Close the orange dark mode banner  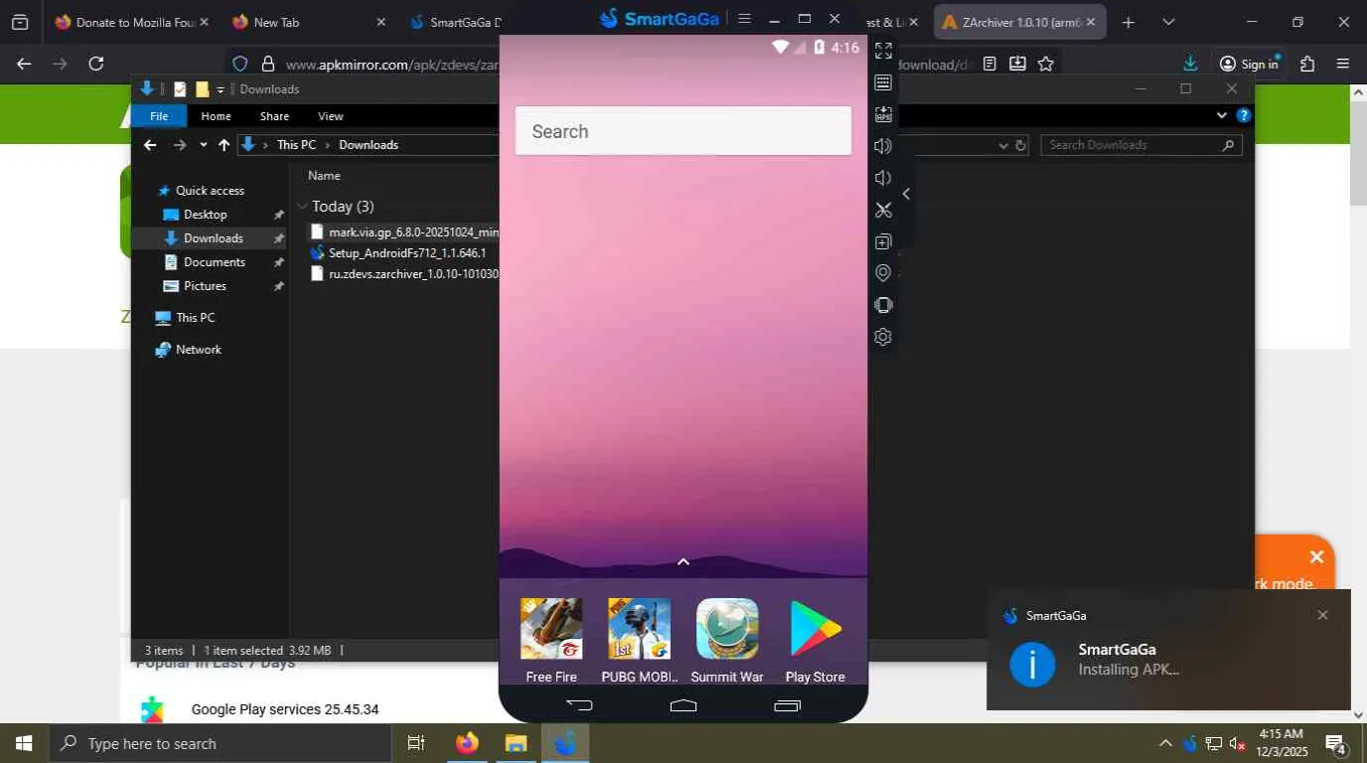coord(1316,556)
